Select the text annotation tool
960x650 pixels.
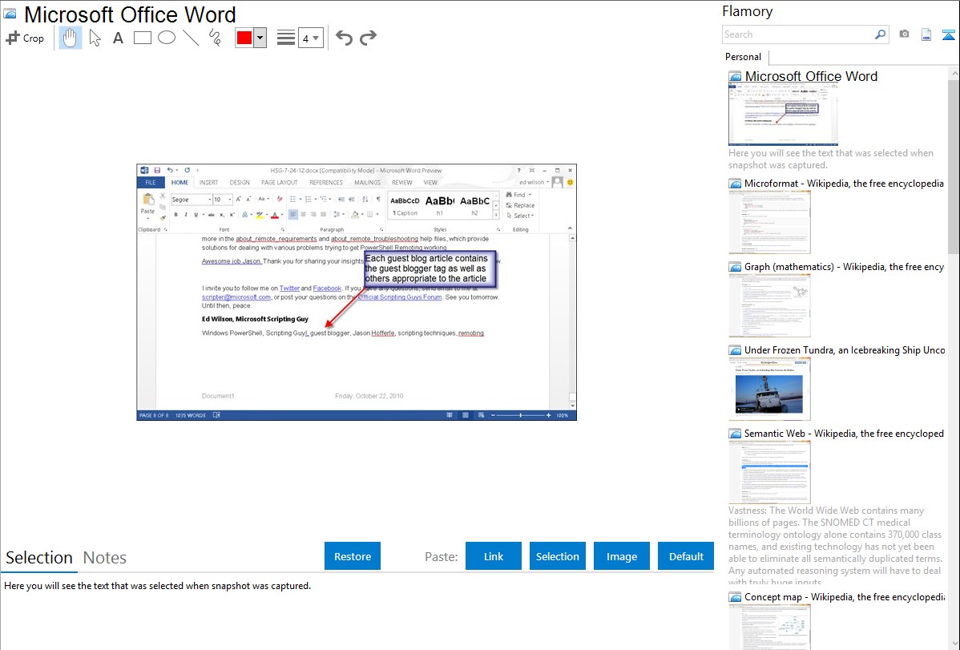tap(118, 38)
